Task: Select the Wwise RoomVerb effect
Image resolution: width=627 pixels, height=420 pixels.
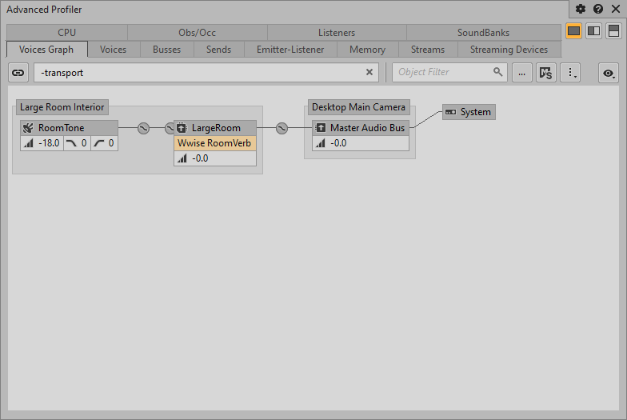Action: (214, 143)
